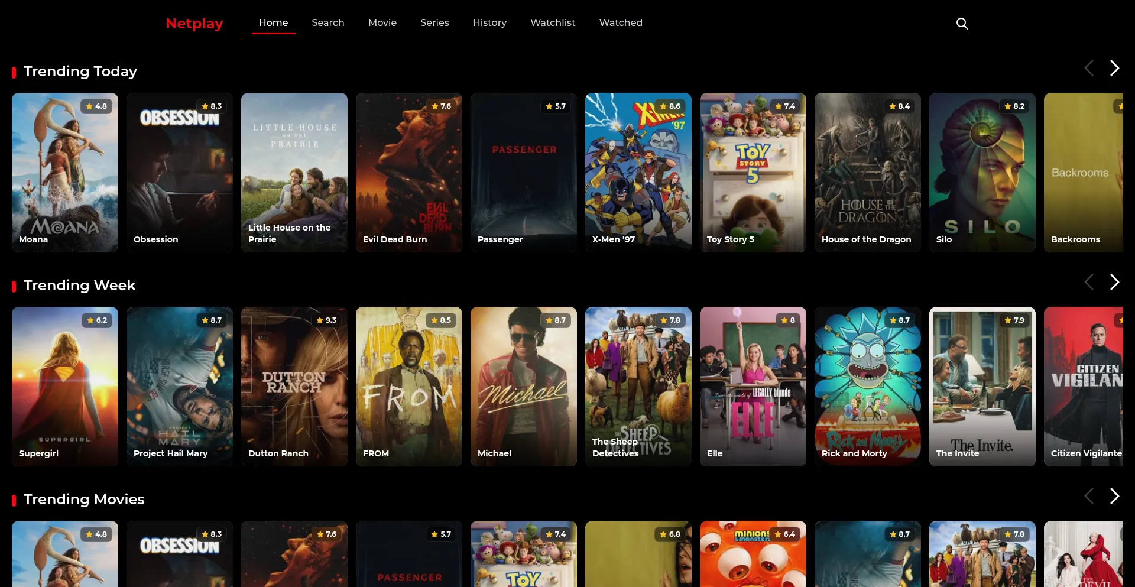Open the Rick and Morty poster

(868, 387)
